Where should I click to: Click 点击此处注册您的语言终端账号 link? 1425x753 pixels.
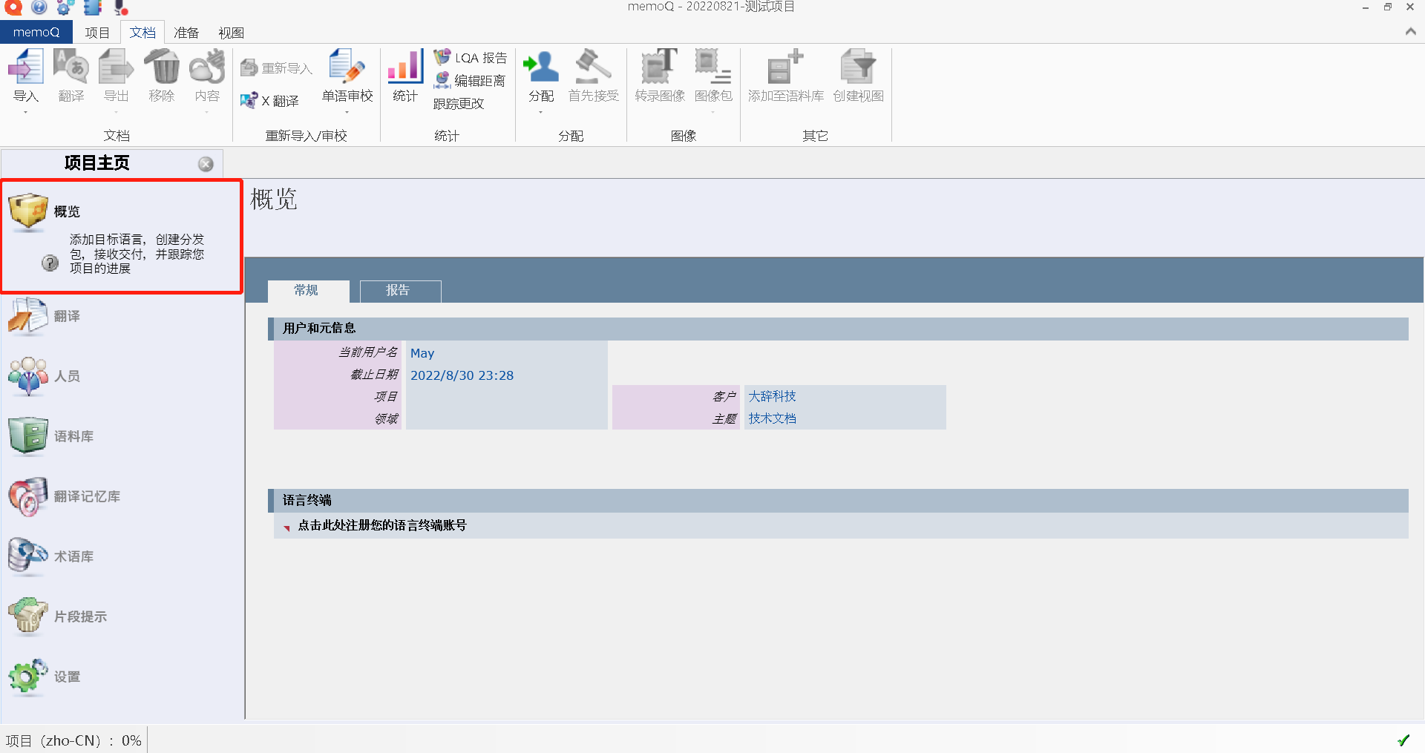pyautogui.click(x=381, y=525)
